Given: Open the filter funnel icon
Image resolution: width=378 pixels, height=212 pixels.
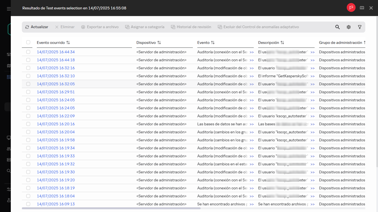Looking at the screenshot, I should (360, 27).
